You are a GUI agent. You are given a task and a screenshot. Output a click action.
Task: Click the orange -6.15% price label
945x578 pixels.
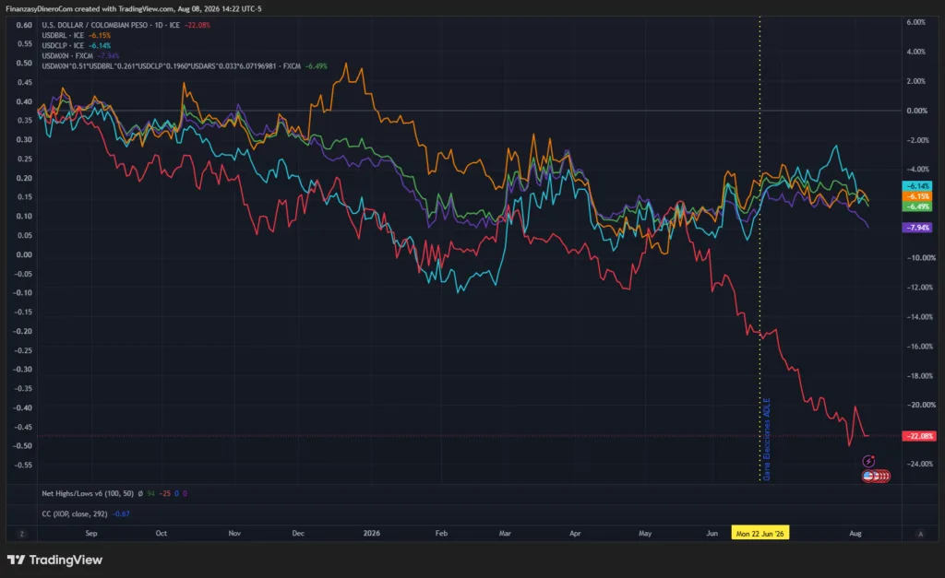tap(916, 196)
